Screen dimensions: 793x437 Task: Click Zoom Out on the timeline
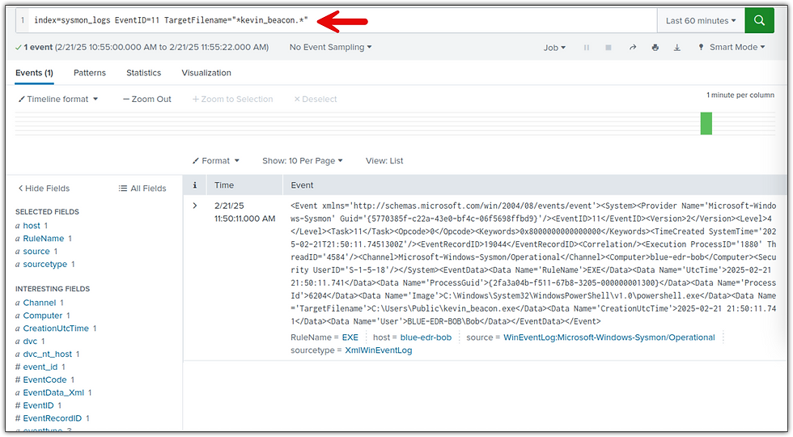147,99
